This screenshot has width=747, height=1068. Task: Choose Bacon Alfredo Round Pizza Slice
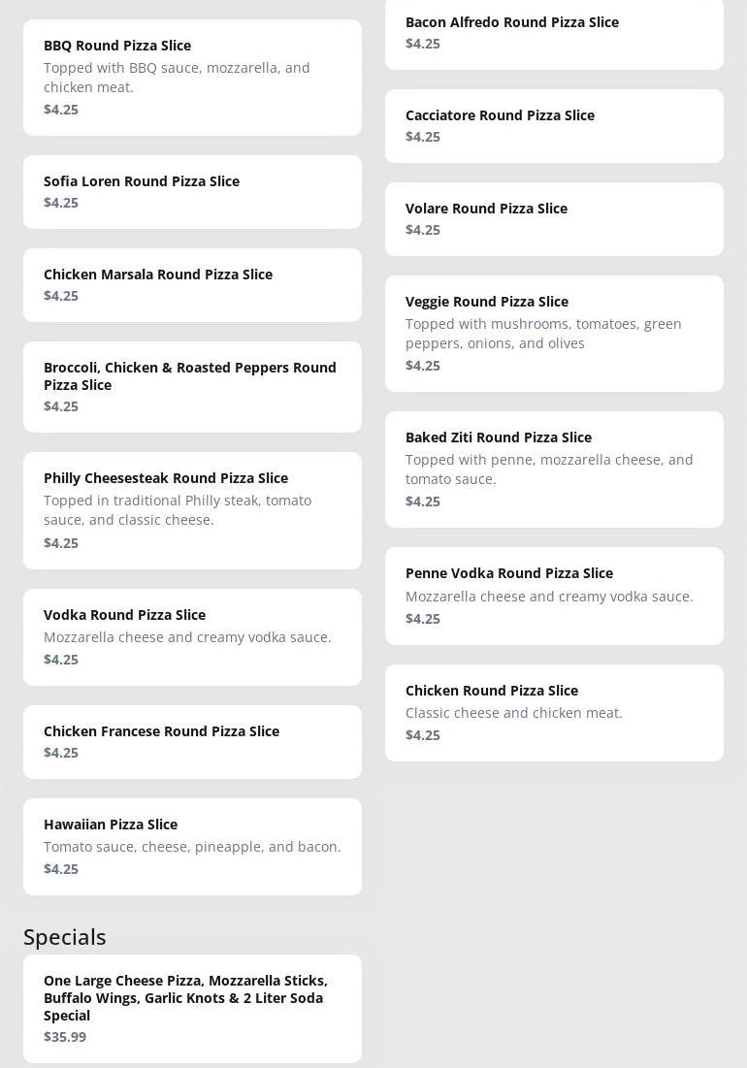click(554, 32)
